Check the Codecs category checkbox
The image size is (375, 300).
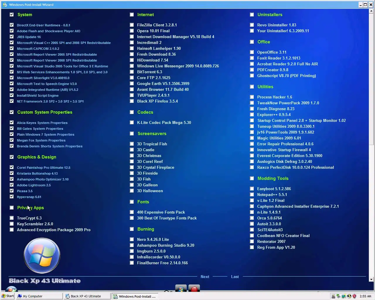point(132,112)
